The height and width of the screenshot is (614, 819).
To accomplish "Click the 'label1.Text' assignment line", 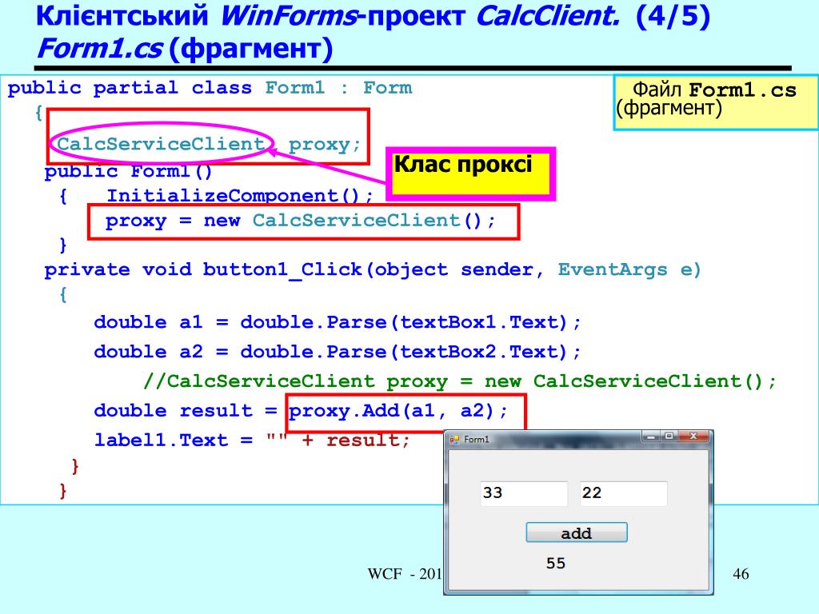I will click(252, 441).
